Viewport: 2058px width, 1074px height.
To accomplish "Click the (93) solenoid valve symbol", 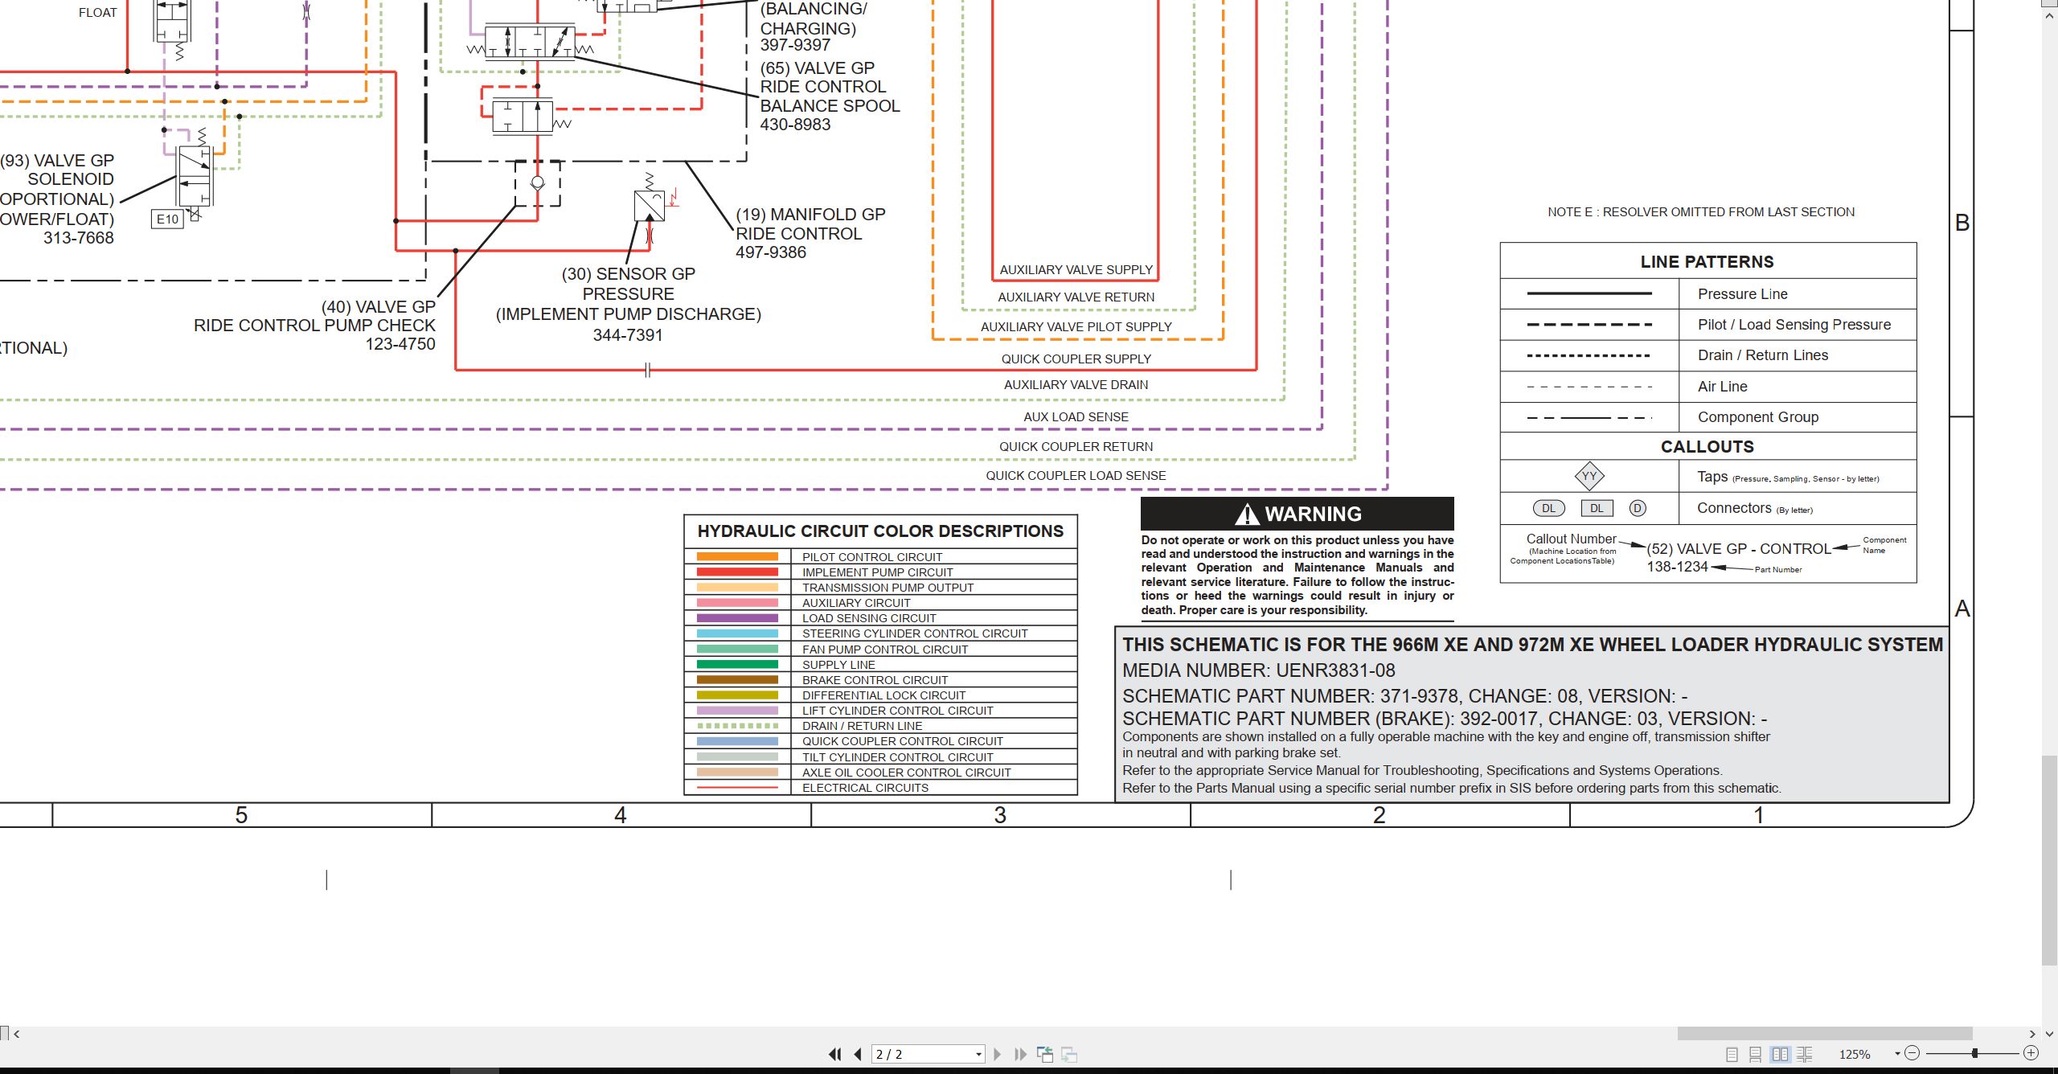I will click(194, 177).
